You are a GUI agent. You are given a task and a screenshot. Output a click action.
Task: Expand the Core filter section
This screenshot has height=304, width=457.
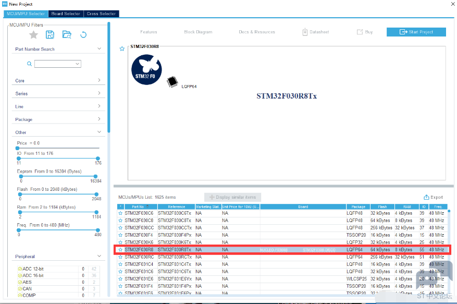[x=99, y=81]
